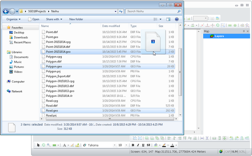
Task: Select the green rectangle shape tool
Action: [54, 145]
